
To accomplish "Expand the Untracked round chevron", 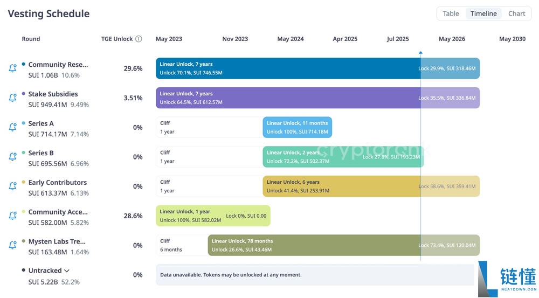I will pyautogui.click(x=67, y=271).
